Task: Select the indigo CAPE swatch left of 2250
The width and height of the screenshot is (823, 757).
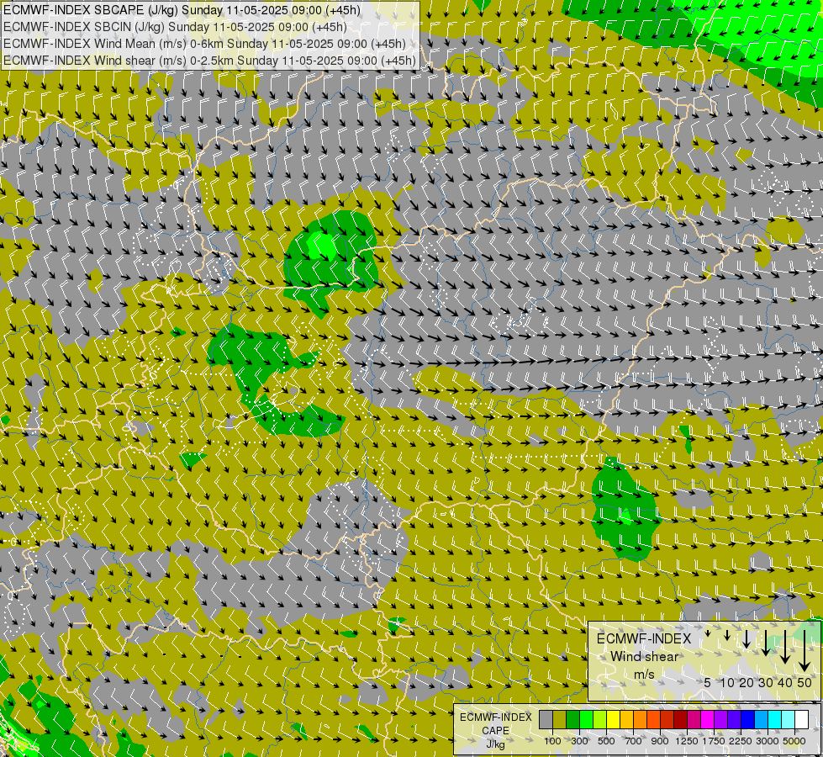Action: (x=734, y=719)
